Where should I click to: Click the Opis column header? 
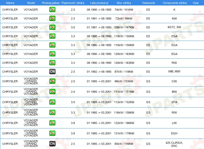pyautogui.click(x=196, y=3)
